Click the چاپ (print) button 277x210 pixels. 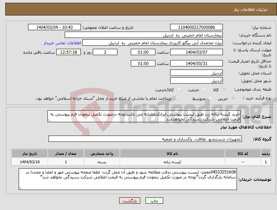pyautogui.click(x=154, y=201)
